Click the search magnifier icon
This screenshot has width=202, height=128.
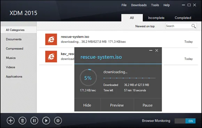click(x=194, y=26)
